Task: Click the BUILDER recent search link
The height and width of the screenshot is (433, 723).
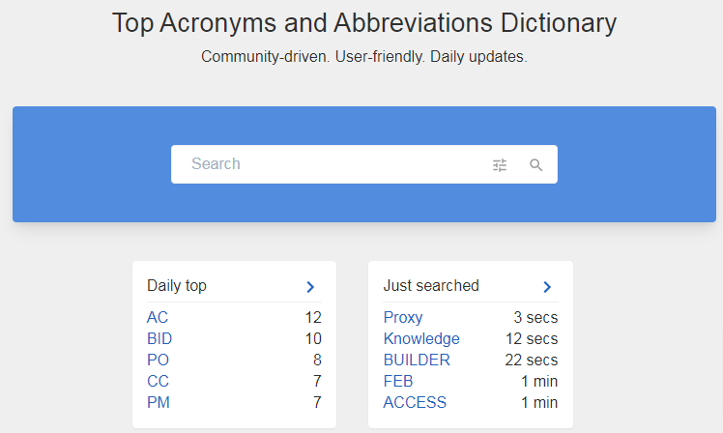Action: 417,360
